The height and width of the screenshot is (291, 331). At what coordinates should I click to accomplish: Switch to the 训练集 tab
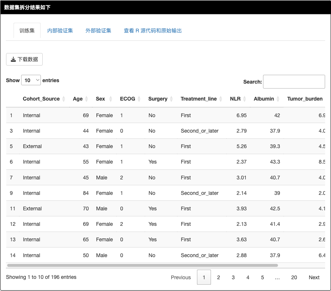click(x=27, y=31)
